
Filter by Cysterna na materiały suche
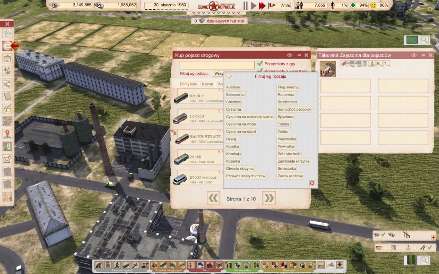(249, 117)
